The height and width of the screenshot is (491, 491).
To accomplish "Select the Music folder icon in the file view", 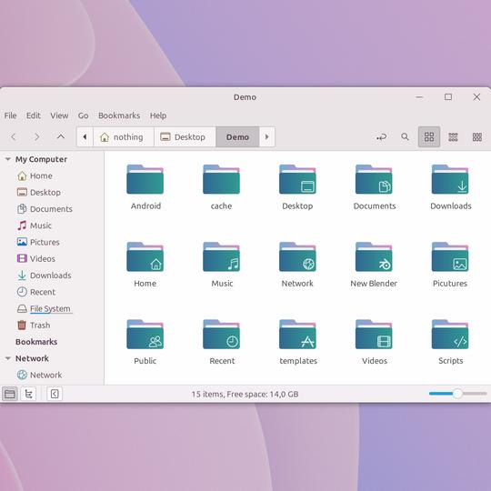I will pyautogui.click(x=221, y=256).
